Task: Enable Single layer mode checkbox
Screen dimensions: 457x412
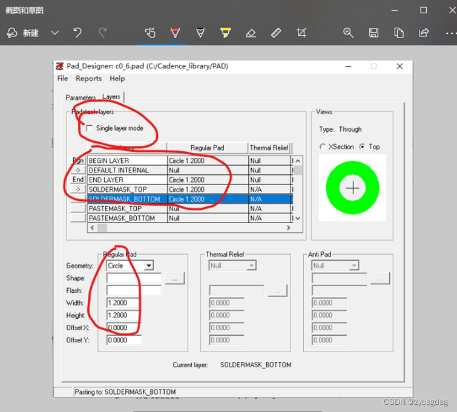Action: click(x=90, y=128)
